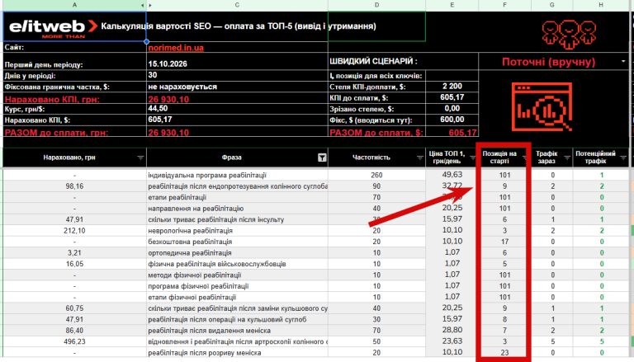Select 'РАЗОМ до сплати, $:' label
The height and width of the screenshot is (362, 634).
tap(376, 133)
